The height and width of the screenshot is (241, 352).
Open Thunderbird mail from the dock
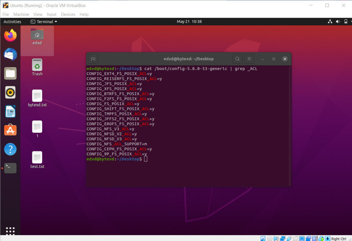(10, 54)
